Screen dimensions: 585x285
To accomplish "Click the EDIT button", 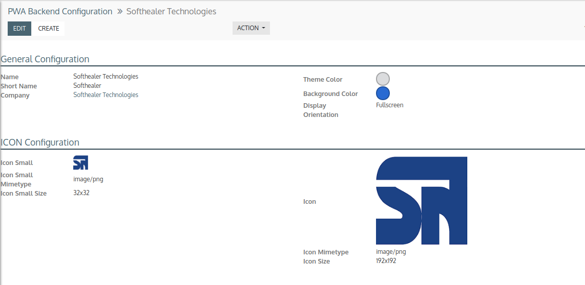I will click(19, 28).
